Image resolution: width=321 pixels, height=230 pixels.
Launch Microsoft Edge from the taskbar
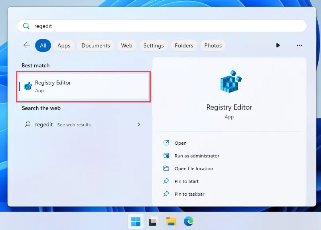pos(189,221)
